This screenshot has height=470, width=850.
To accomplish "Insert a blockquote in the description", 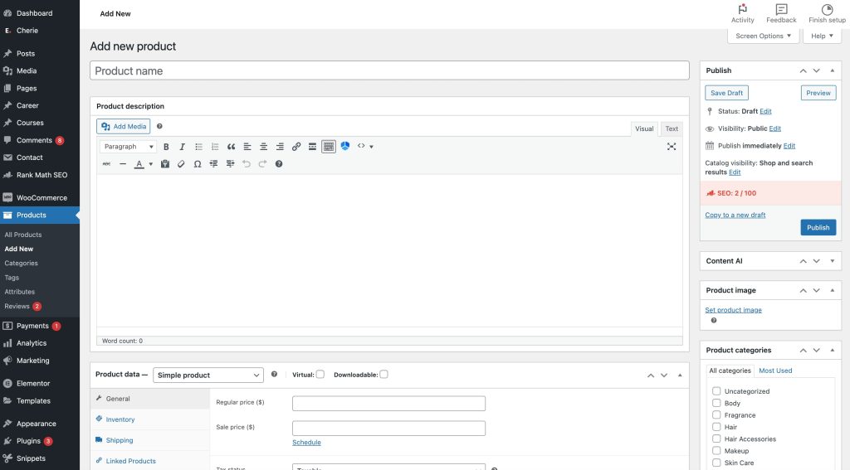I will [231, 147].
